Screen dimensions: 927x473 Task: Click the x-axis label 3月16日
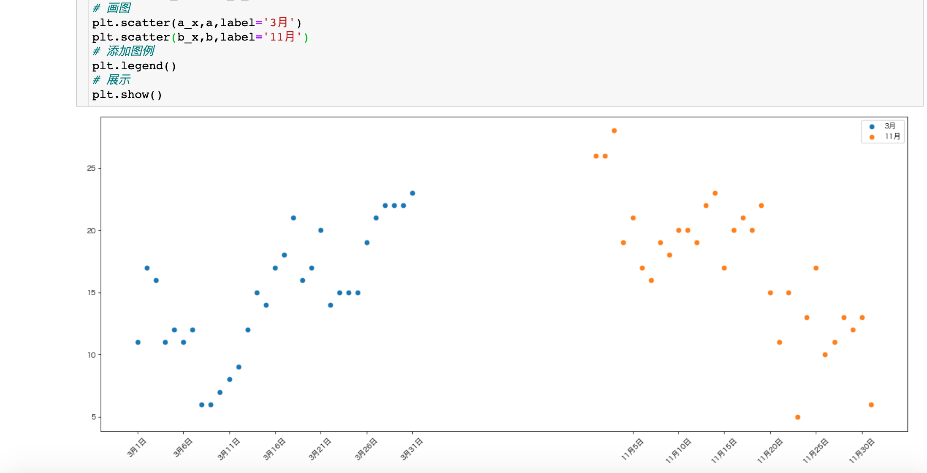pyautogui.click(x=274, y=449)
